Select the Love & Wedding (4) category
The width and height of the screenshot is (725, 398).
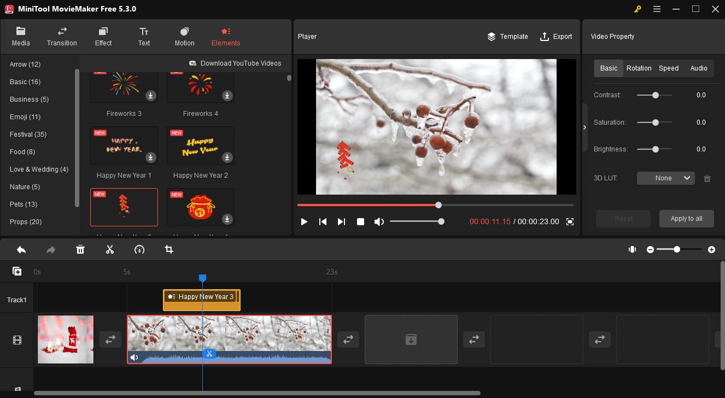(39, 169)
